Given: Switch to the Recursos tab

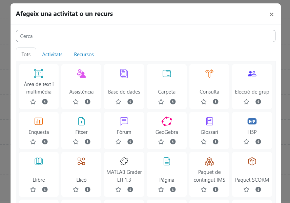Looking at the screenshot, I should 84,55.
